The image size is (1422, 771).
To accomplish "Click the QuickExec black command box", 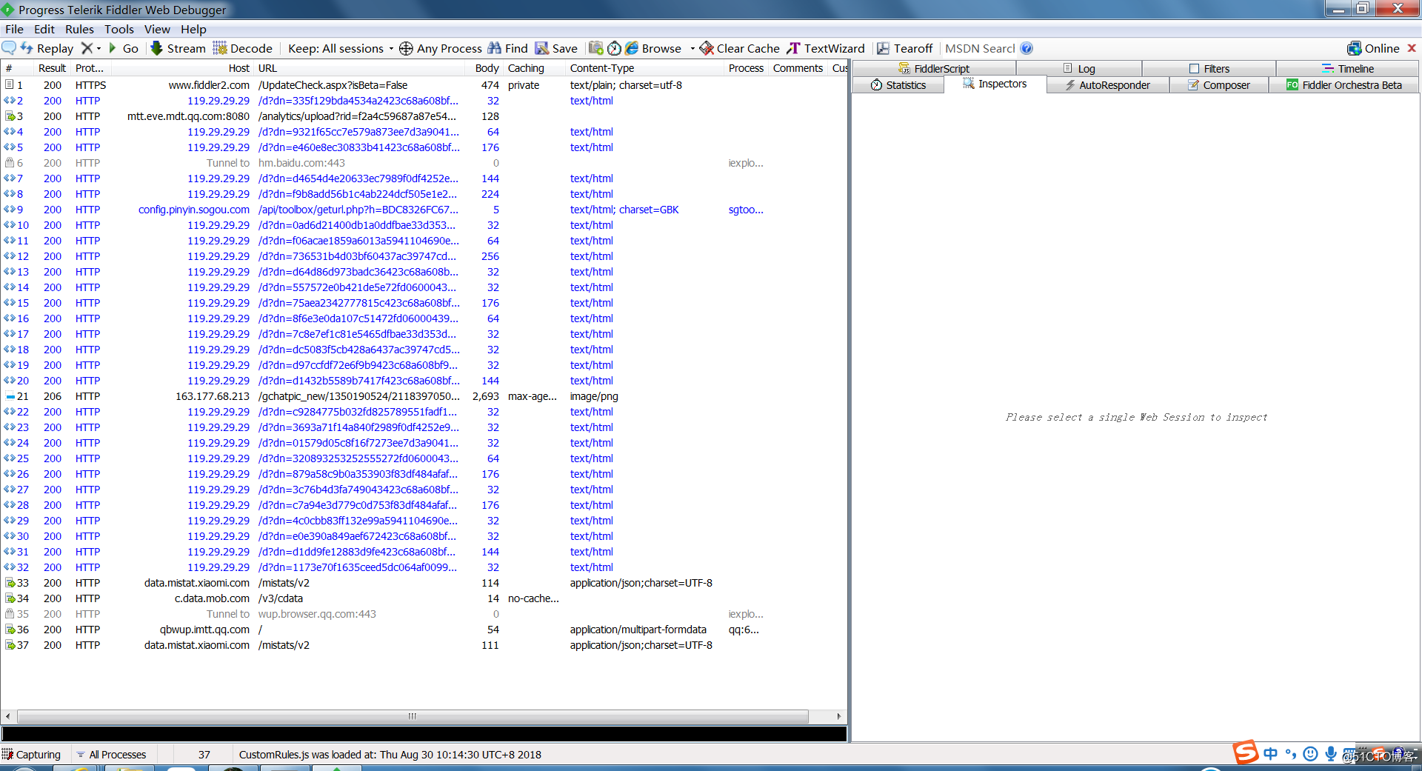I will click(x=424, y=734).
